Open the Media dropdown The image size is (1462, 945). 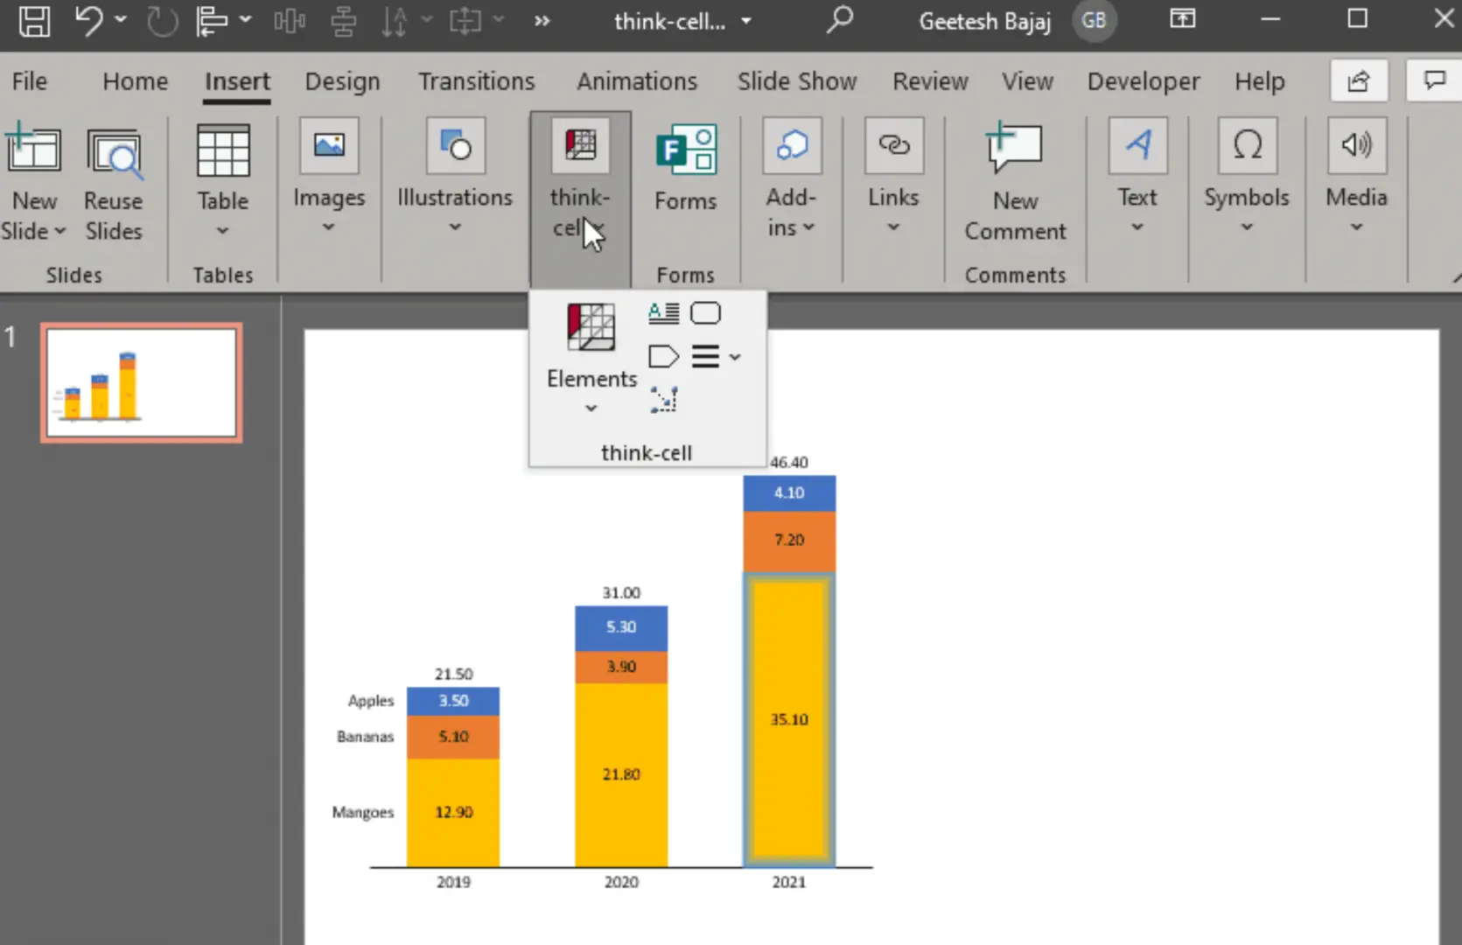pyautogui.click(x=1356, y=227)
